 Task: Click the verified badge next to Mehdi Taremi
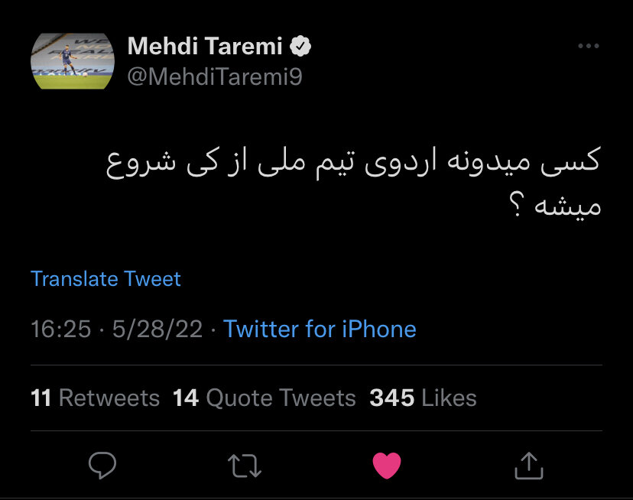click(x=301, y=45)
